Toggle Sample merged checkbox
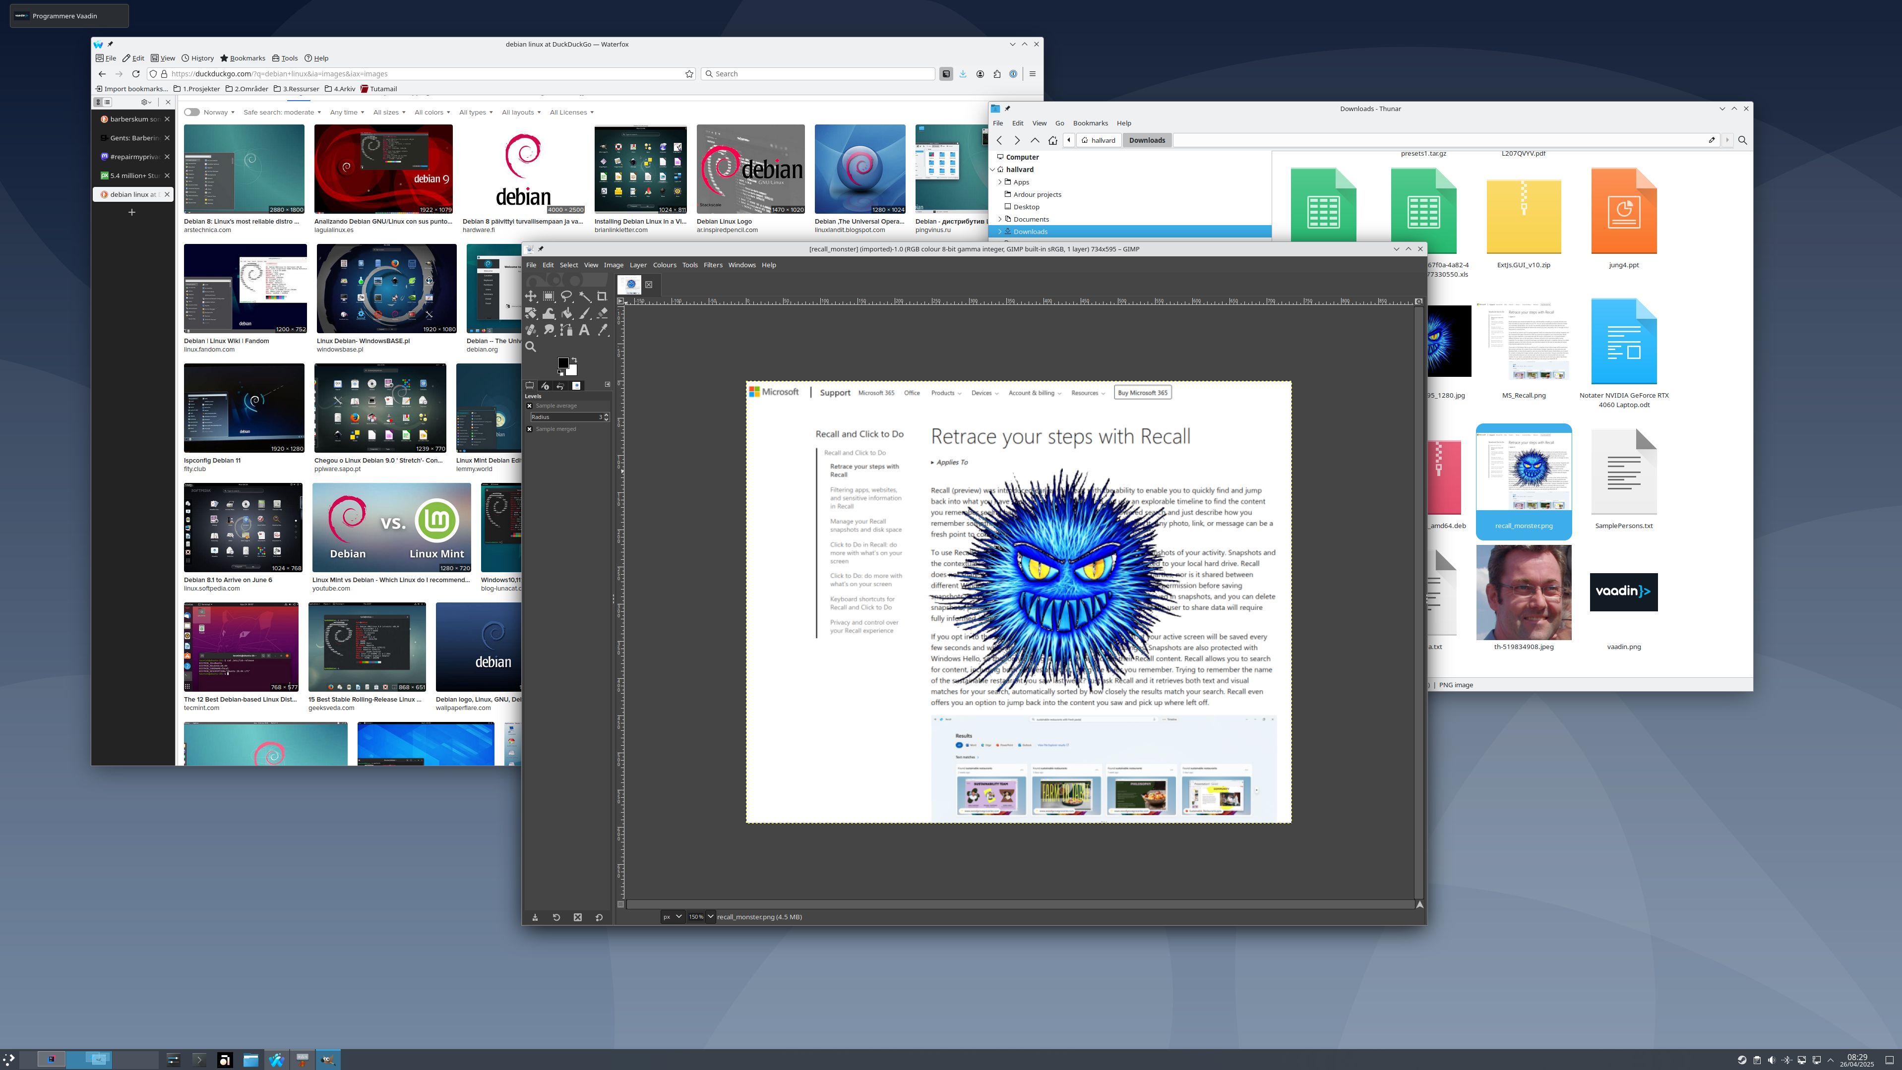Screen dimensions: 1902x1070 [x=529, y=429]
